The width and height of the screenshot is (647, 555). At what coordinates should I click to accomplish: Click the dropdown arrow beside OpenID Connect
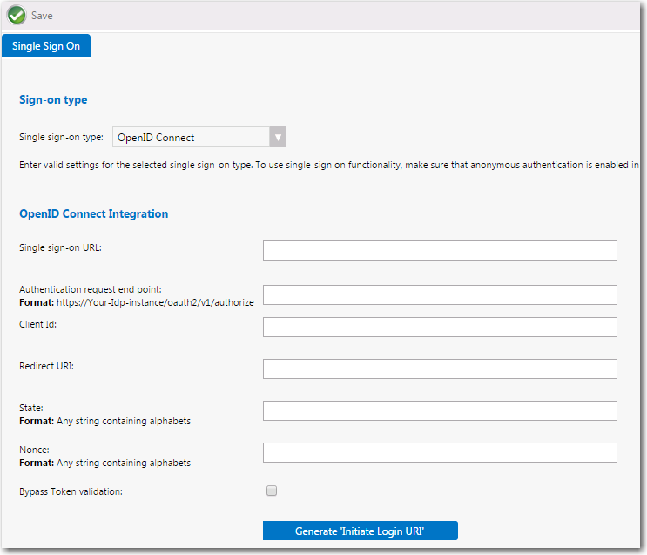click(x=277, y=138)
